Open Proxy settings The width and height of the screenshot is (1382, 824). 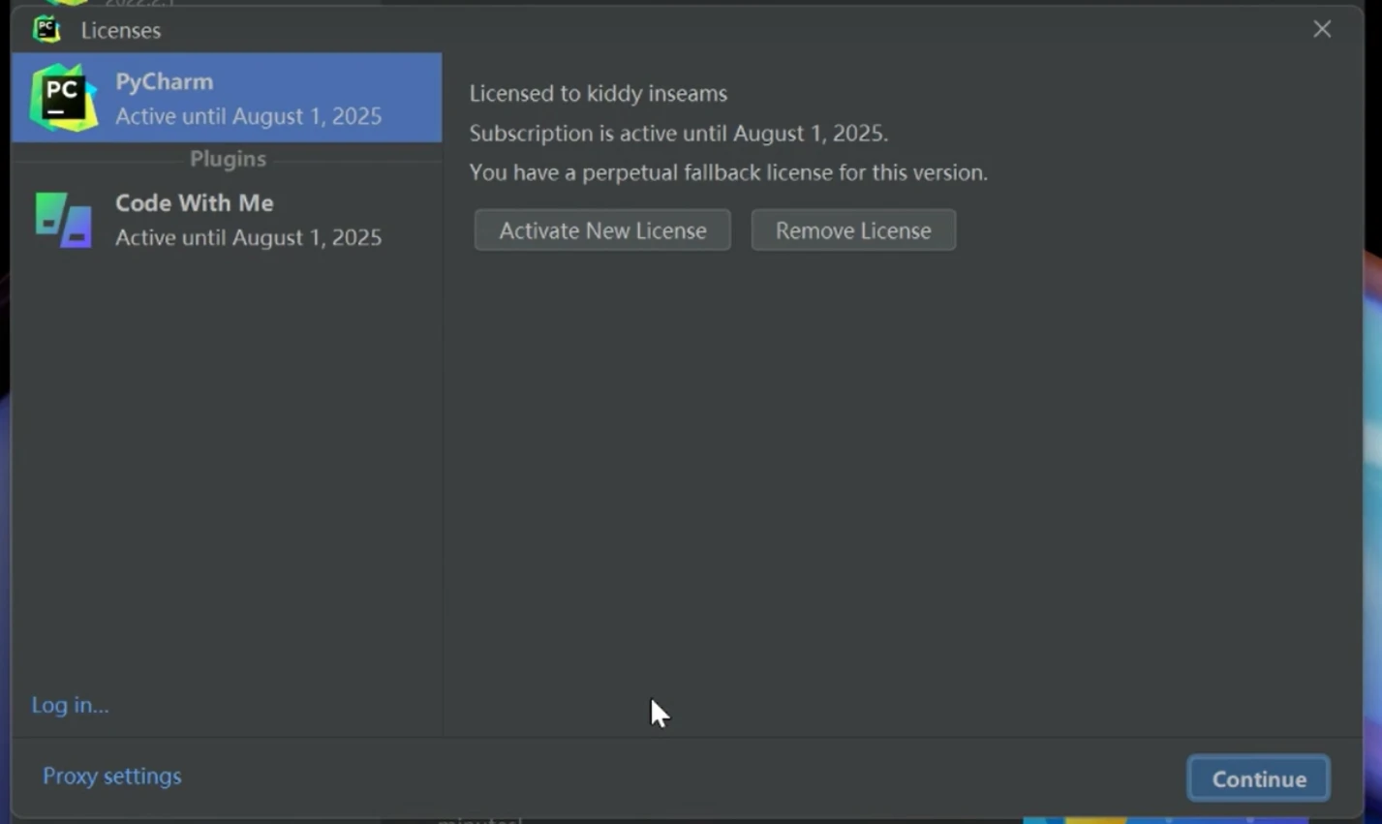click(x=111, y=776)
